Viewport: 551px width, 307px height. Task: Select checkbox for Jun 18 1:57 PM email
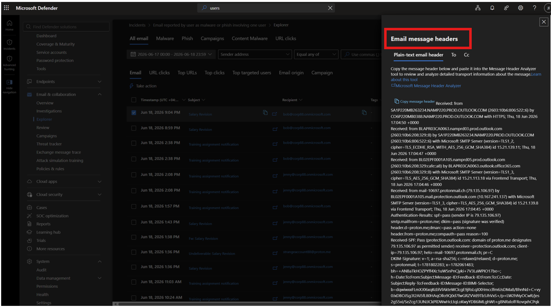coord(134,206)
